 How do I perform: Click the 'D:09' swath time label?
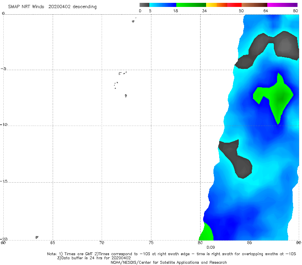pos(211,247)
